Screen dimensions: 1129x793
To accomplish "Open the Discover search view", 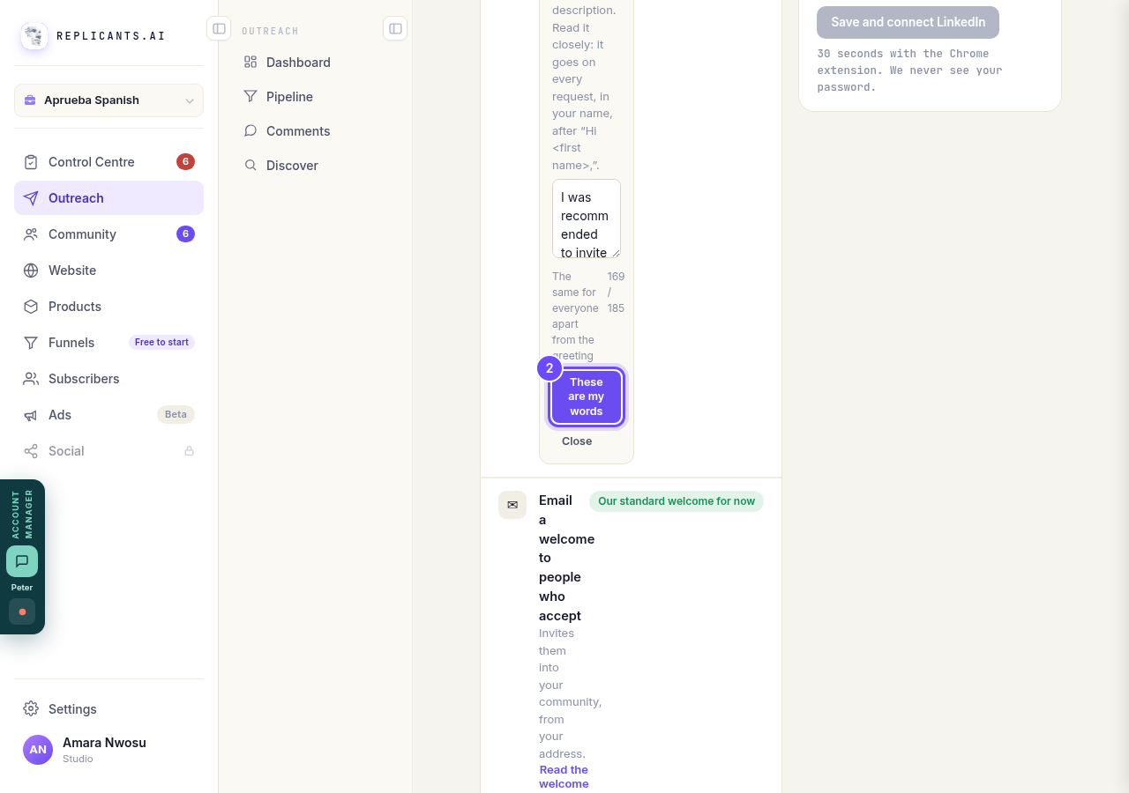I will tap(315, 166).
